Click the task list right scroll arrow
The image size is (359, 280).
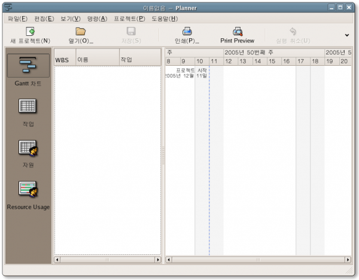tap(158, 260)
